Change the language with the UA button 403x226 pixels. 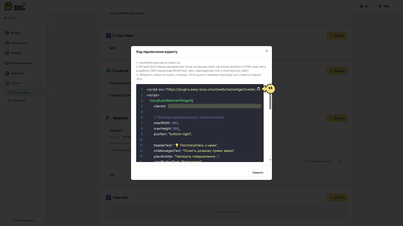click(x=364, y=6)
